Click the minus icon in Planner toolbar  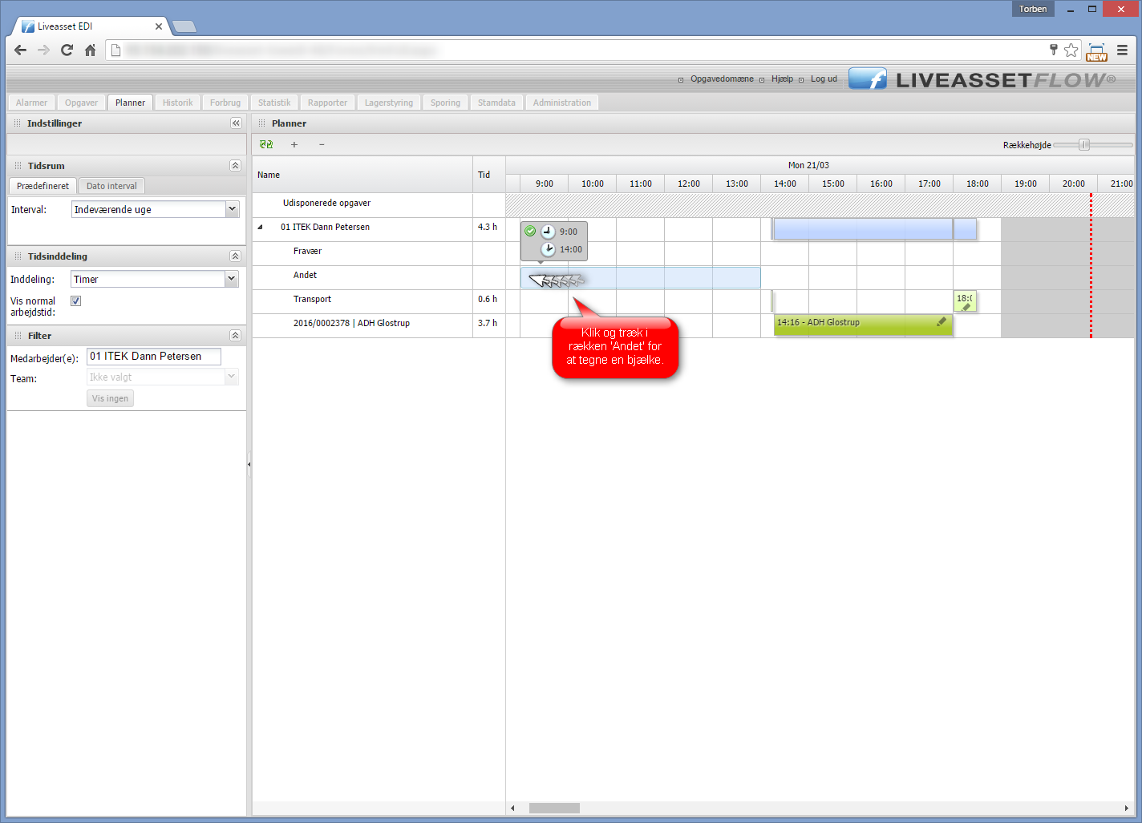[322, 145]
